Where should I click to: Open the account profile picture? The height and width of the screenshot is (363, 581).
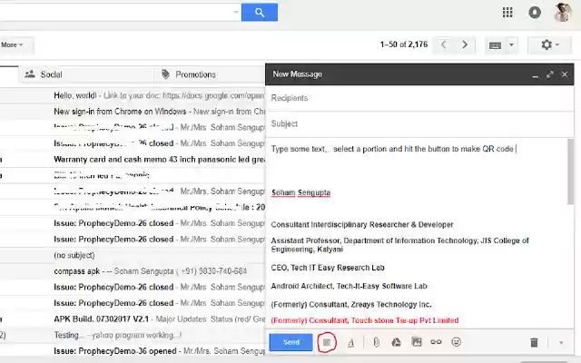(563, 12)
